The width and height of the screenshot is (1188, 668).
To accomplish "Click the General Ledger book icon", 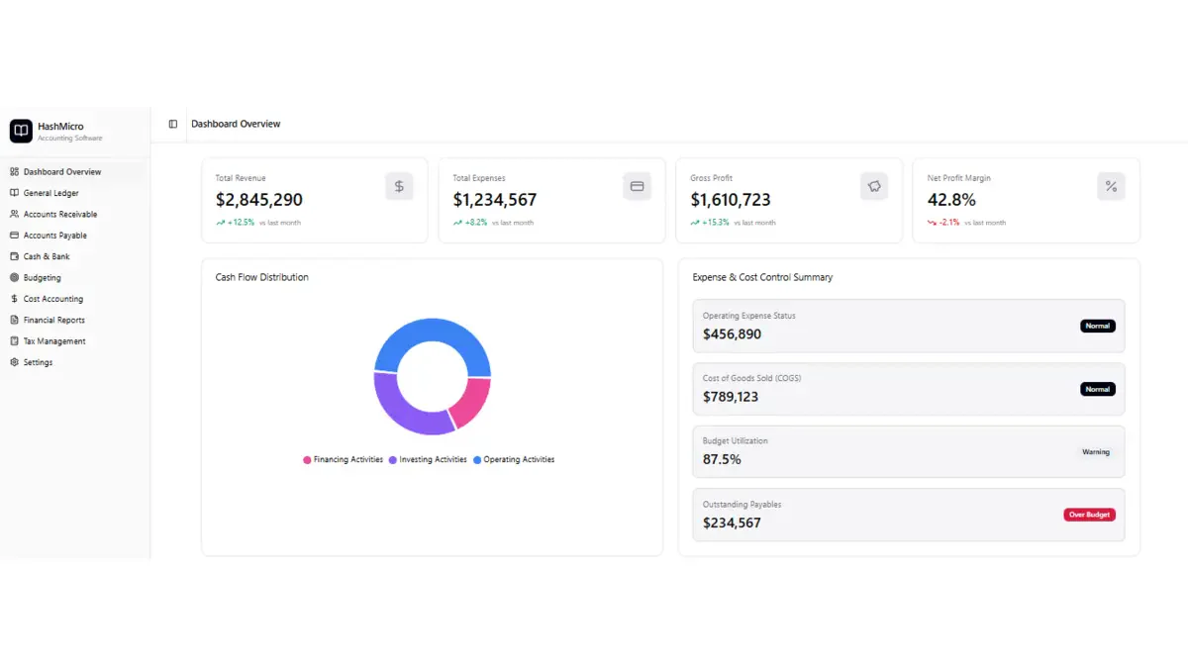I will pos(14,193).
